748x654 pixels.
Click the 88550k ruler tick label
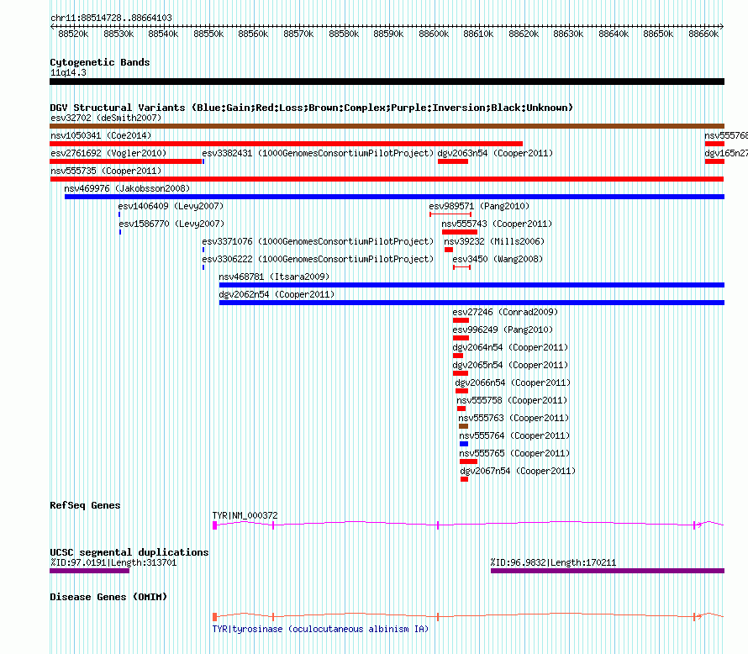pos(208,34)
